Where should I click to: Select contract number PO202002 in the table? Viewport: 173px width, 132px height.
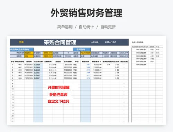pos(29,67)
